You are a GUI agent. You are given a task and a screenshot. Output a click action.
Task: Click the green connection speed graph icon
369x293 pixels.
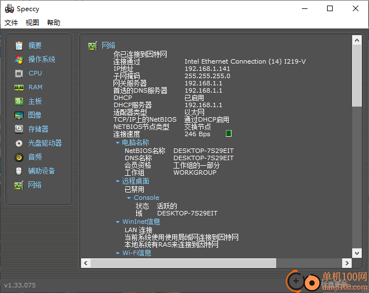click(229, 133)
